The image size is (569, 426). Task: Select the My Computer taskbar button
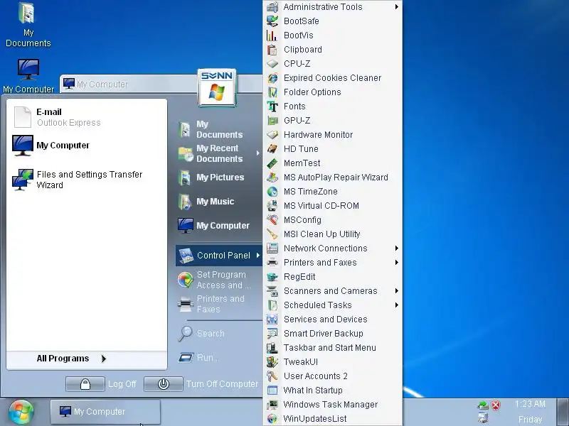point(105,412)
